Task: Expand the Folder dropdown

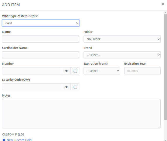Action: (122, 39)
